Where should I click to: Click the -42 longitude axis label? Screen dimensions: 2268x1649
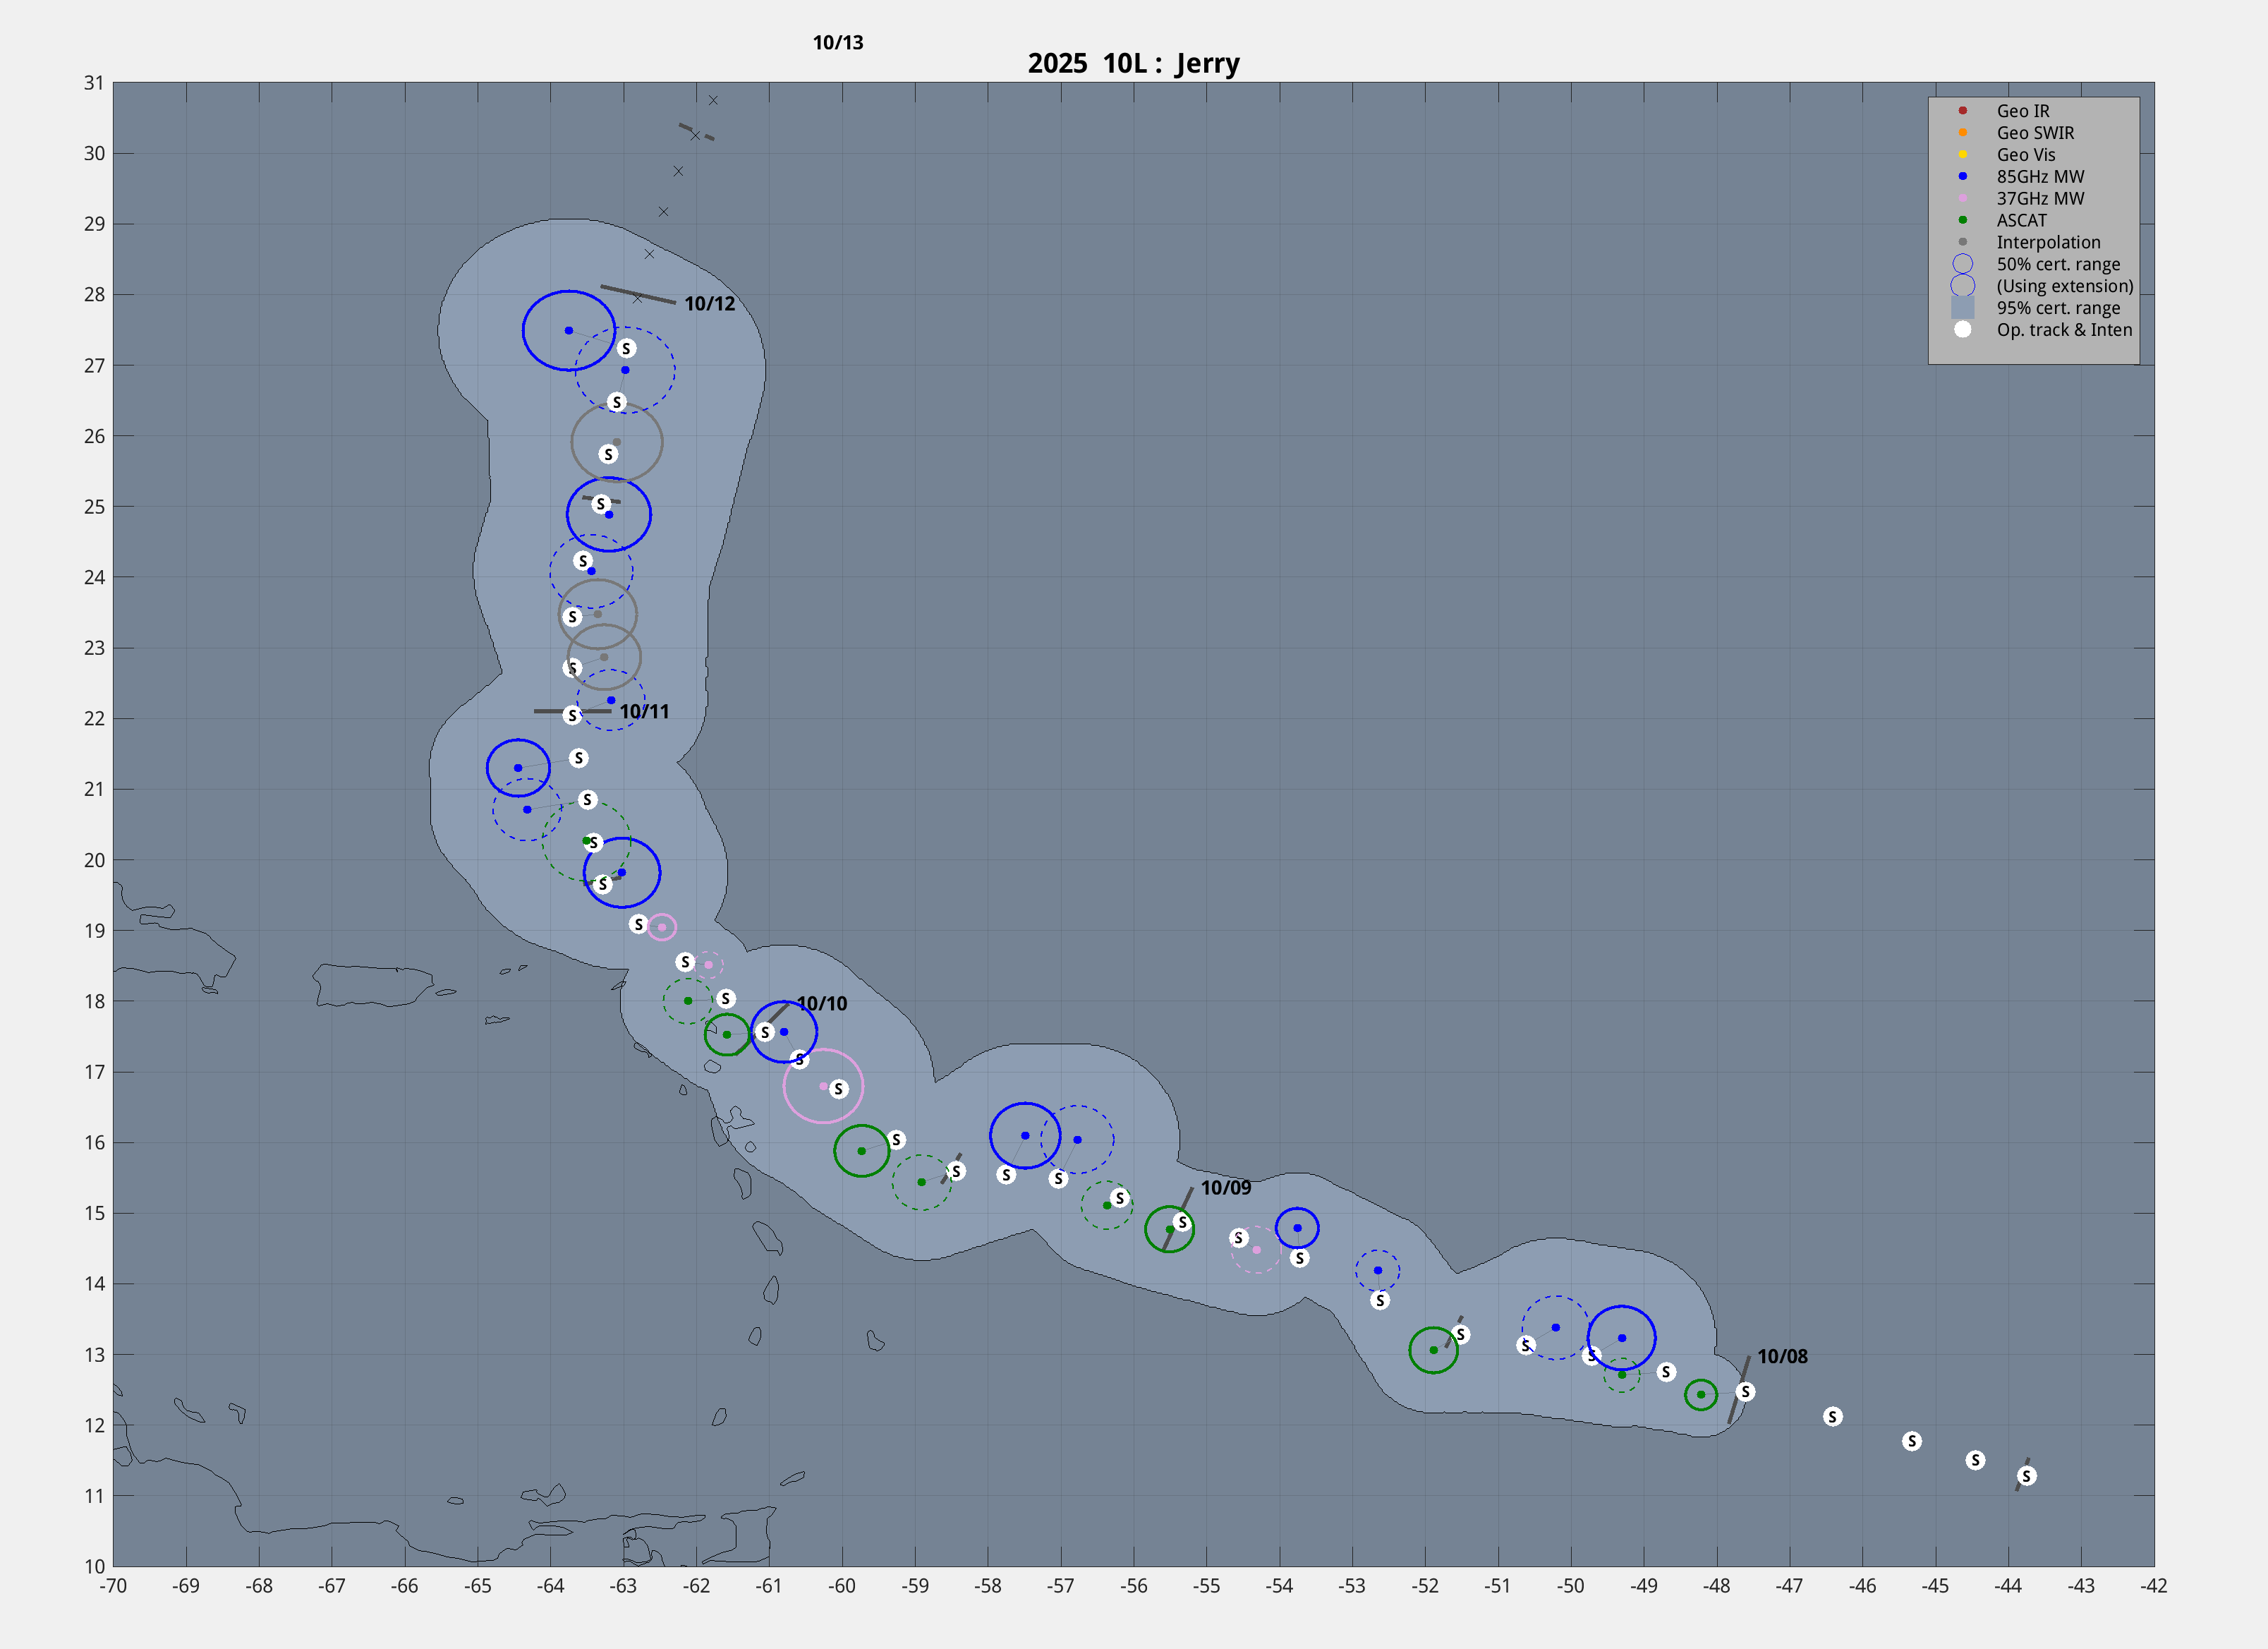coord(2153,1585)
